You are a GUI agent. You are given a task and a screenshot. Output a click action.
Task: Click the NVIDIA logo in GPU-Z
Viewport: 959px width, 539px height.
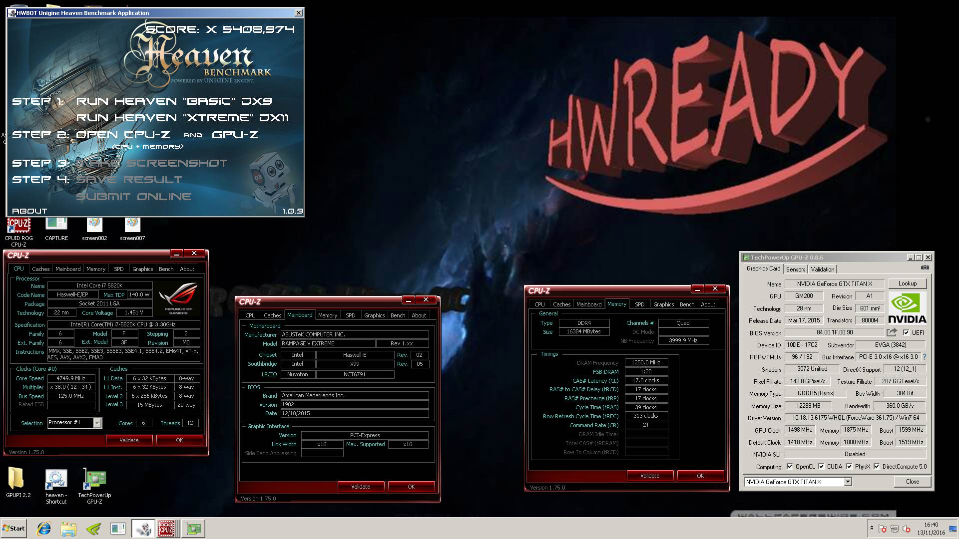(x=907, y=308)
